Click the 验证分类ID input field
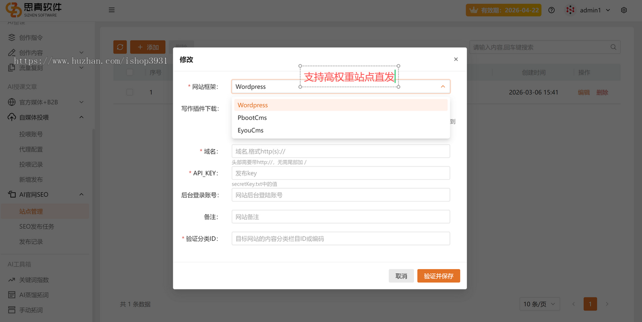Screen dimensions: 642x322 [x=341, y=239]
